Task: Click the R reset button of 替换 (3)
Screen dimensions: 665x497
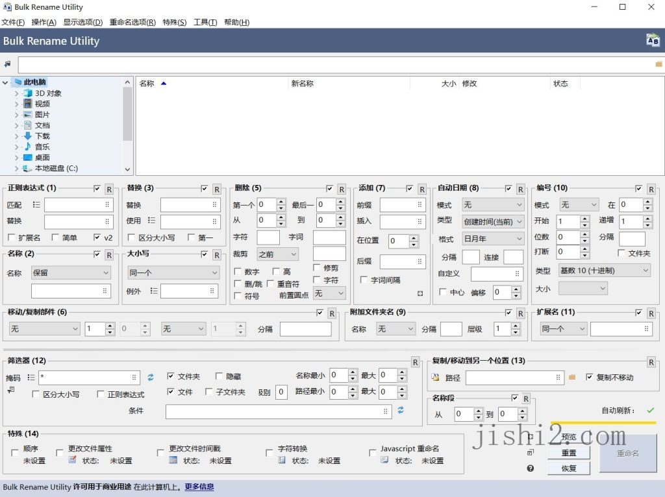Action: 217,189
